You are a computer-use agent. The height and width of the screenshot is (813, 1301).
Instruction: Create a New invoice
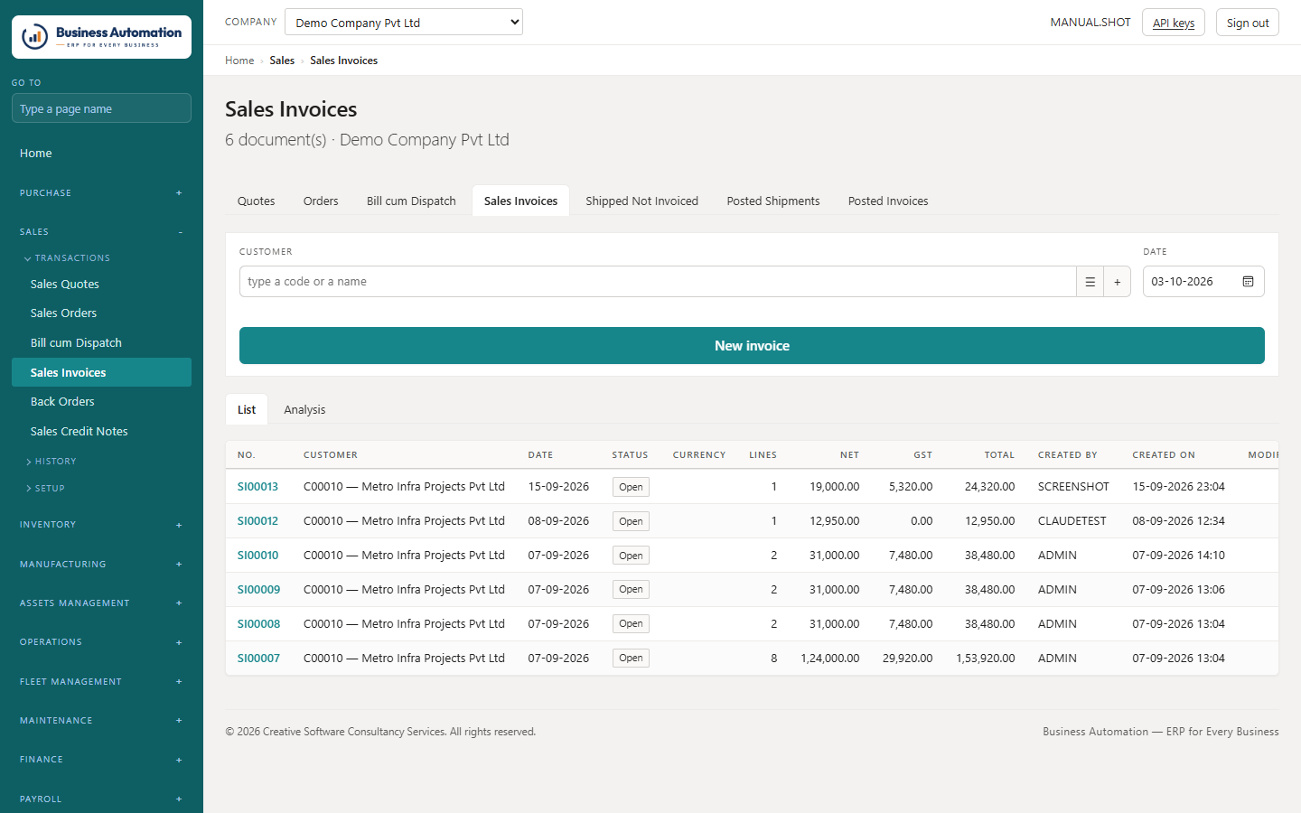(x=752, y=346)
